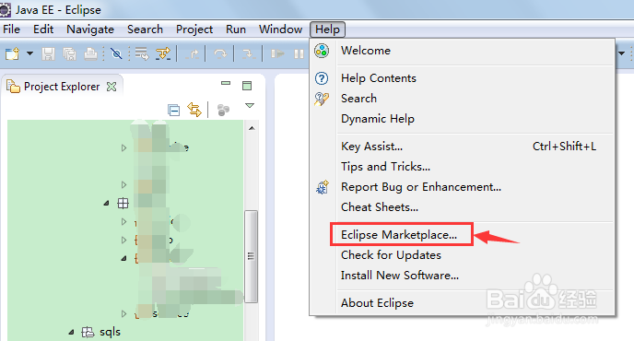
Task: Close the open Help menu
Action: (x=327, y=29)
